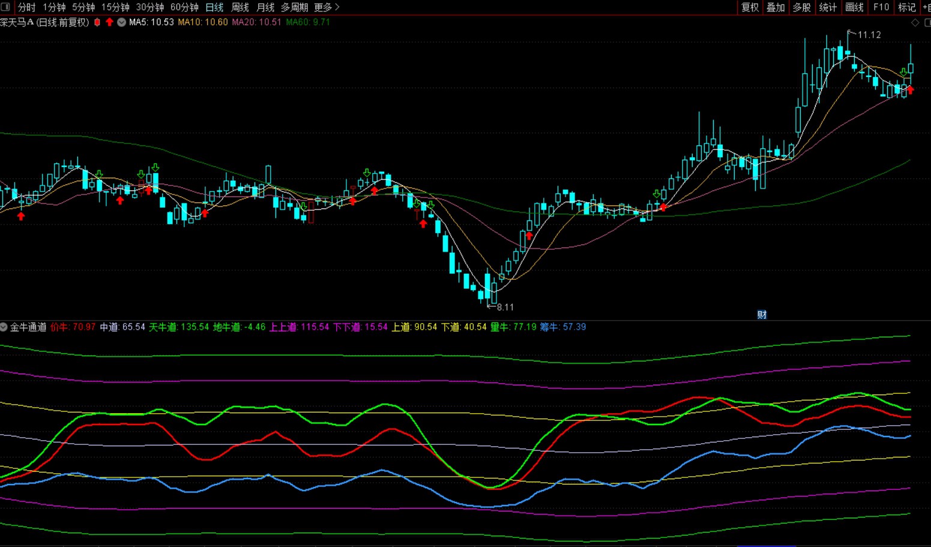
Task: Click the 金牛通道 indicator name
Action: pos(28,327)
